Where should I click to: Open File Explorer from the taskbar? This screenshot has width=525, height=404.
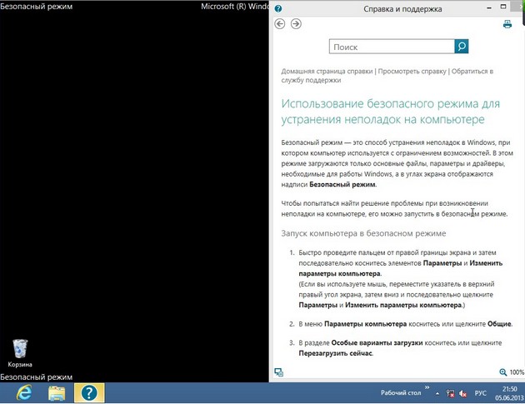tap(57, 392)
